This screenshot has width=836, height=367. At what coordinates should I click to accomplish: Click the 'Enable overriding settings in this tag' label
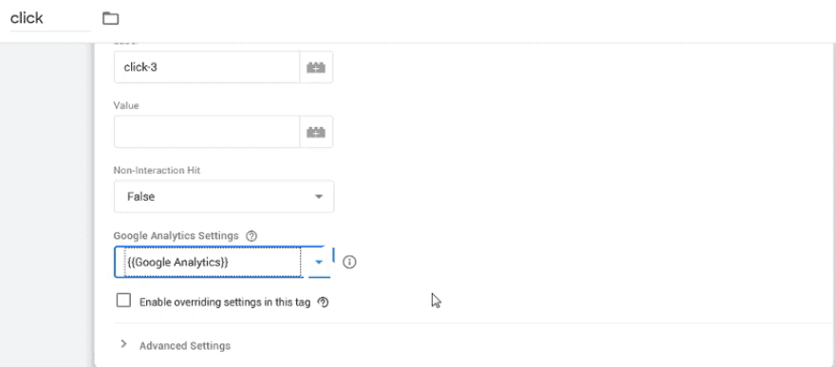click(225, 303)
